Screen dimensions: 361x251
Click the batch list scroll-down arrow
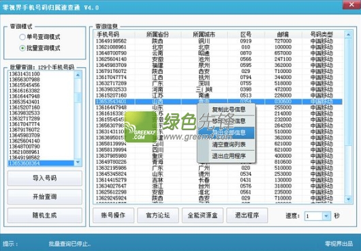78,162
